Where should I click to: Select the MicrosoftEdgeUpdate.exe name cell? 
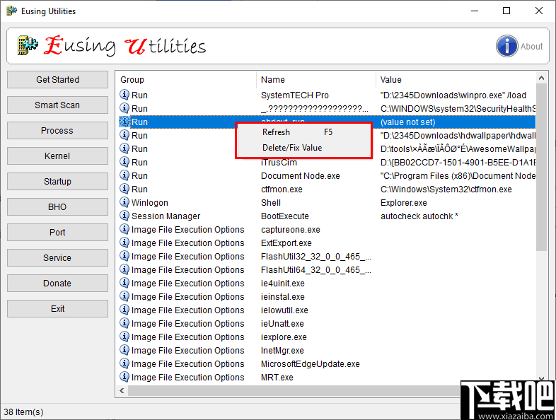tap(311, 364)
